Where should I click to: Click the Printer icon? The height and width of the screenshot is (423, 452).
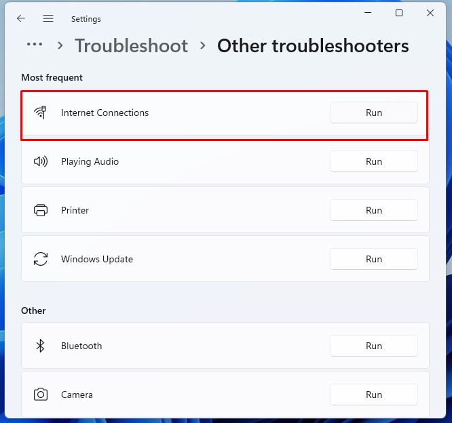click(x=41, y=210)
